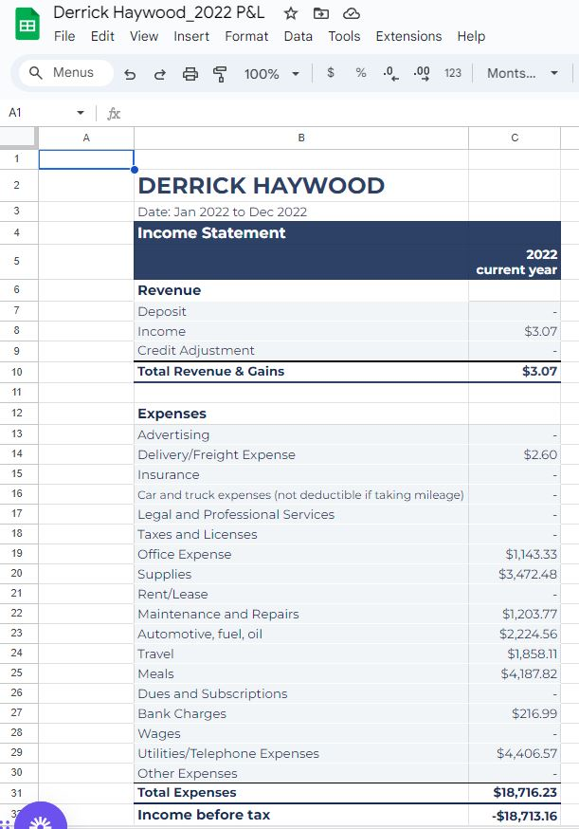579x829 pixels.
Task: Click the '2022 current year' header cell
Action: pos(515,262)
